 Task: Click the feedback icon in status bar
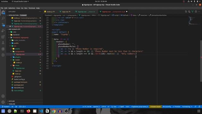tap(195, 107)
